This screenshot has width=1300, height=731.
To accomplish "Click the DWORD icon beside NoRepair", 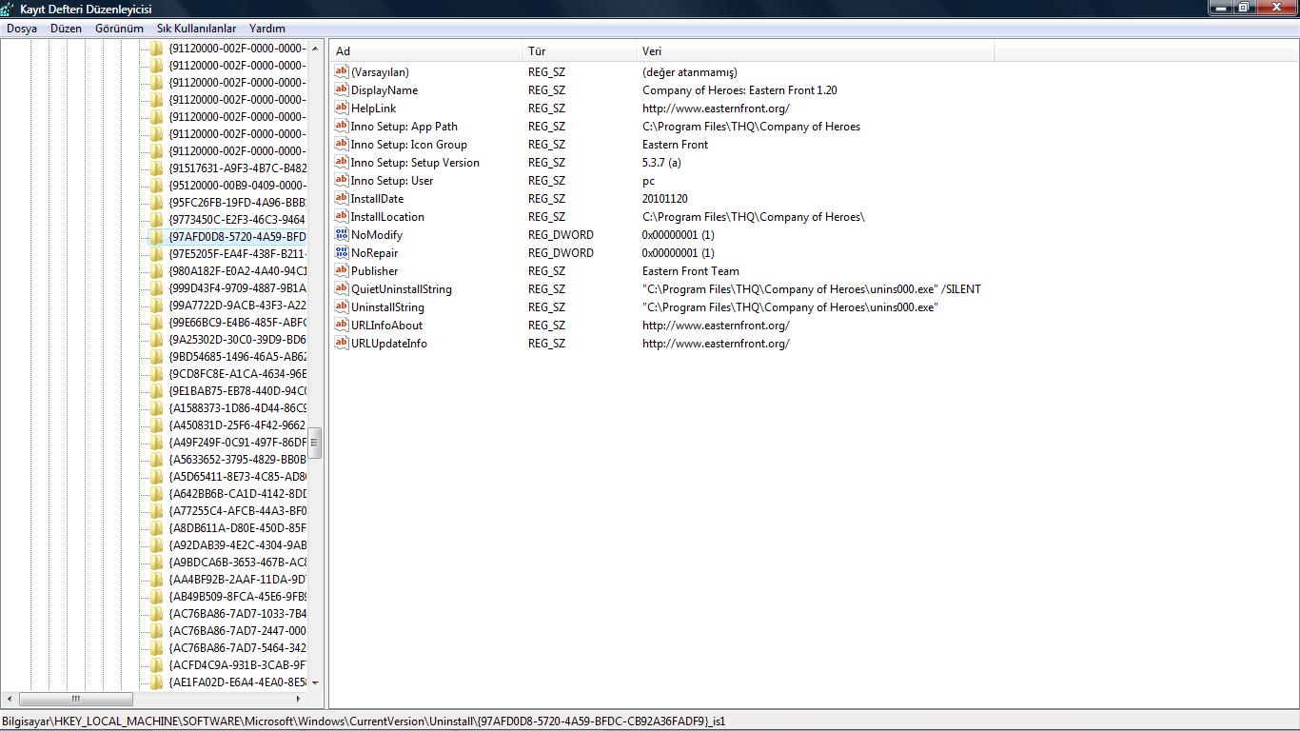I will [342, 252].
